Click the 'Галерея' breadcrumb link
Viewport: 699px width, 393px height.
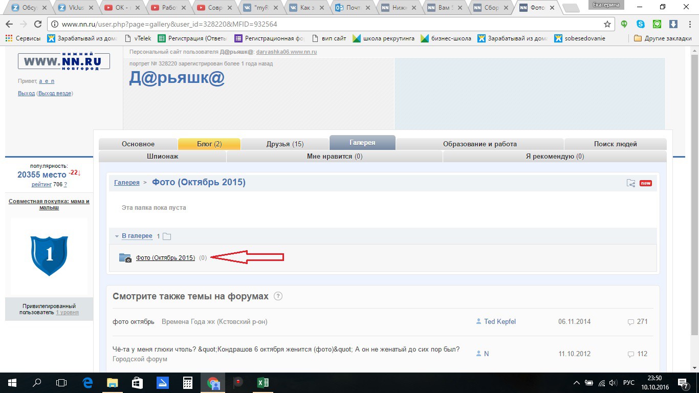pos(126,183)
